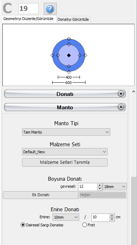Switch to Donatıyı Görüntüle tab
Screen dimensions: 137x245
click(x=73, y=19)
